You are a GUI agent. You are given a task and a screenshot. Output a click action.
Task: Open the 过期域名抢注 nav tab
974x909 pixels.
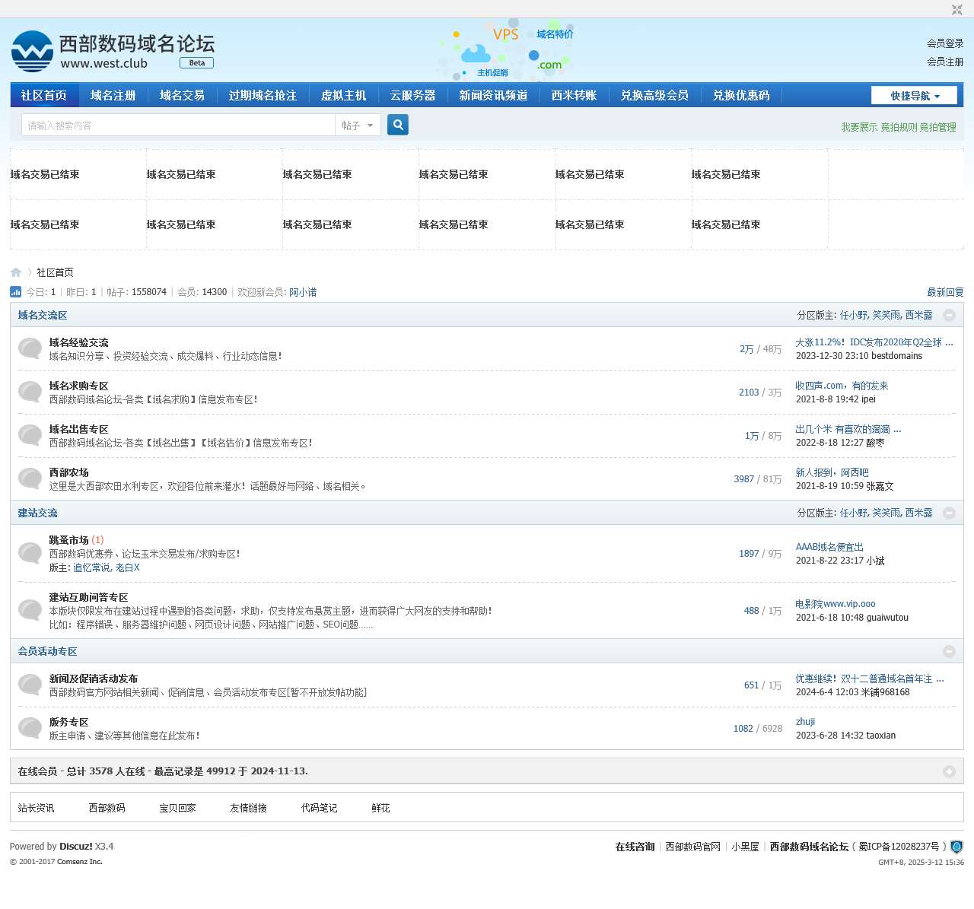[x=263, y=95]
